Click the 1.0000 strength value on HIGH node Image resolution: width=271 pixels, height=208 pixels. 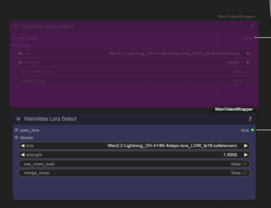point(233,63)
